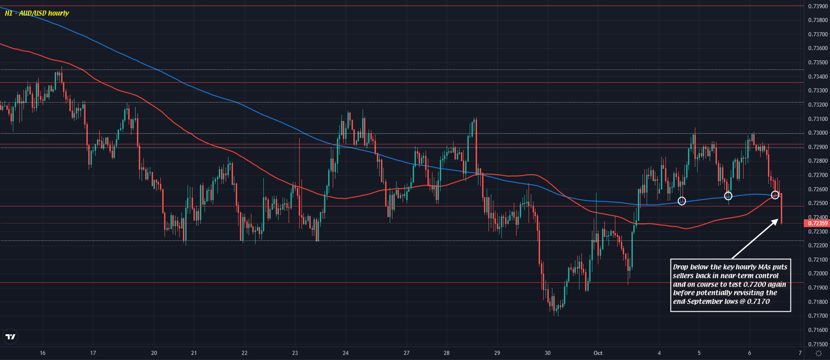
Task: Click date 27 on time axis
Action: [x=406, y=353]
